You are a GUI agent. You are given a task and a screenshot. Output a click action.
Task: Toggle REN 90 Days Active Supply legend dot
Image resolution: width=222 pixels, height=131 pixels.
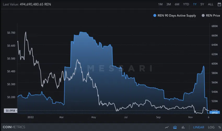click(x=155, y=15)
